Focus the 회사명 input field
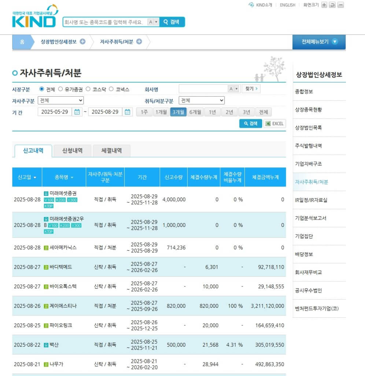This screenshot has width=365, height=376. tap(203, 89)
